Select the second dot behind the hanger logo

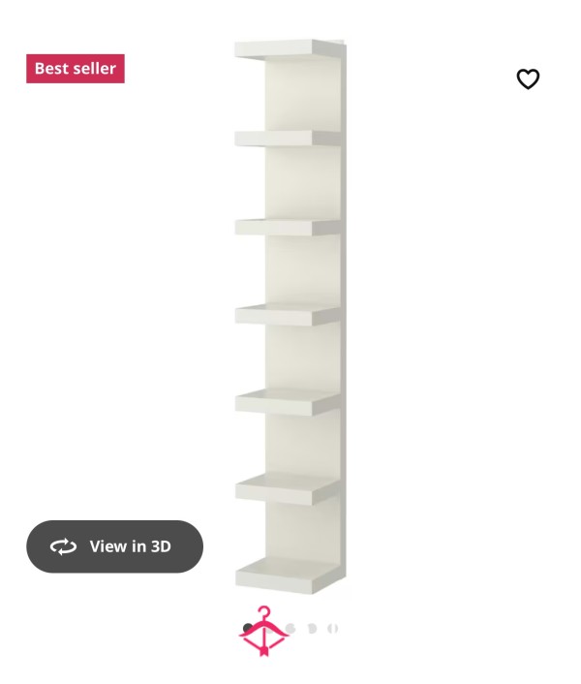pyautogui.click(x=269, y=628)
